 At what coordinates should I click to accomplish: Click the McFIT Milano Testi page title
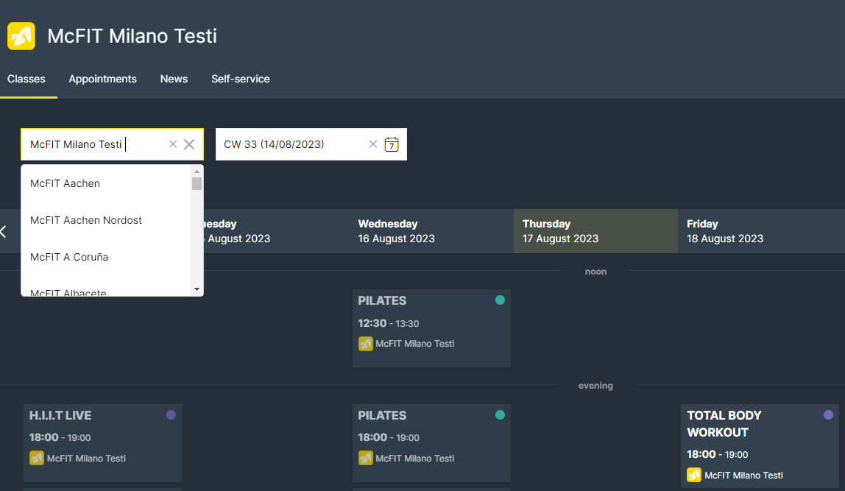pos(132,36)
